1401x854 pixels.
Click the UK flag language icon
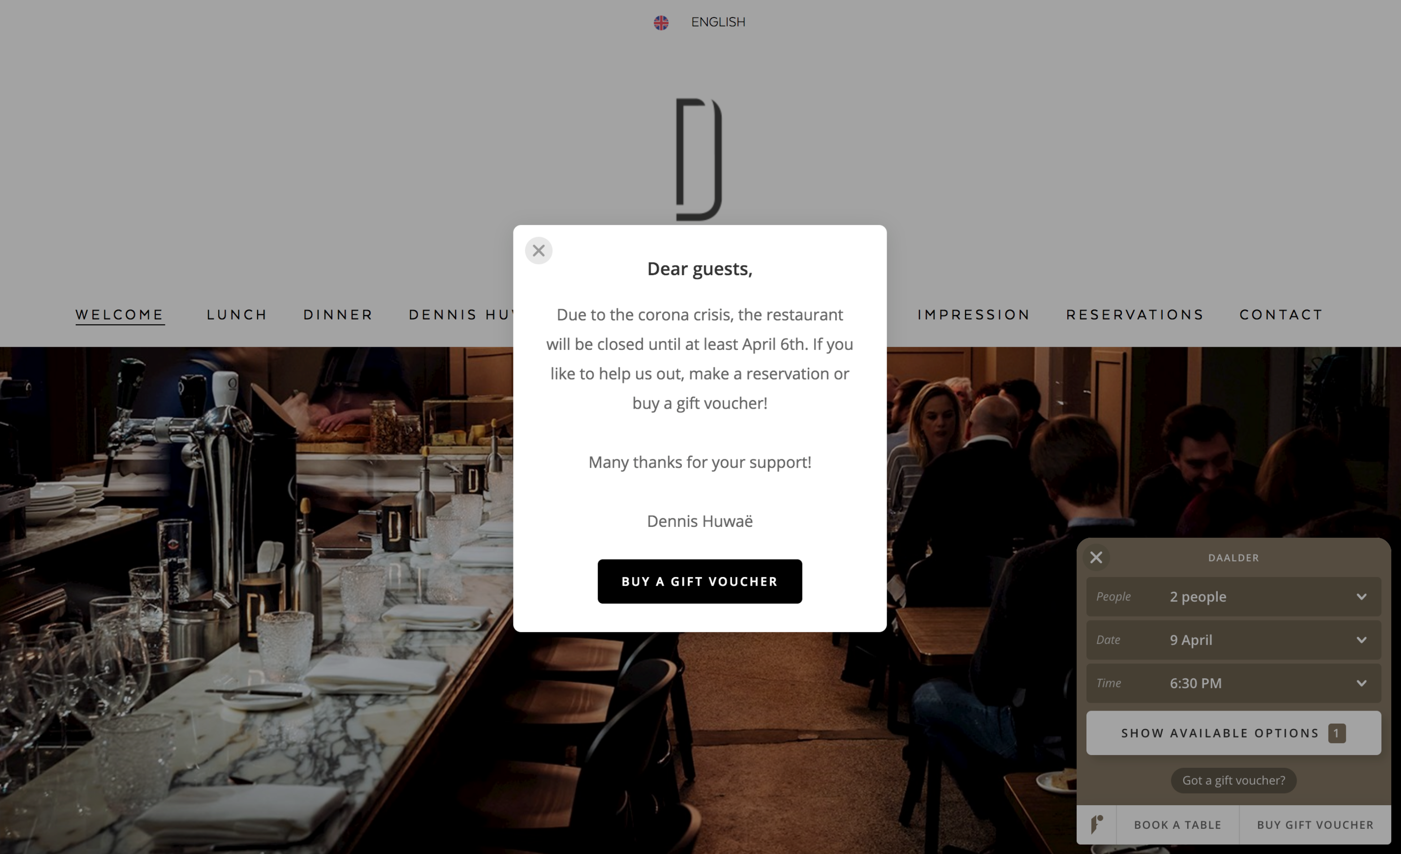[x=661, y=23]
